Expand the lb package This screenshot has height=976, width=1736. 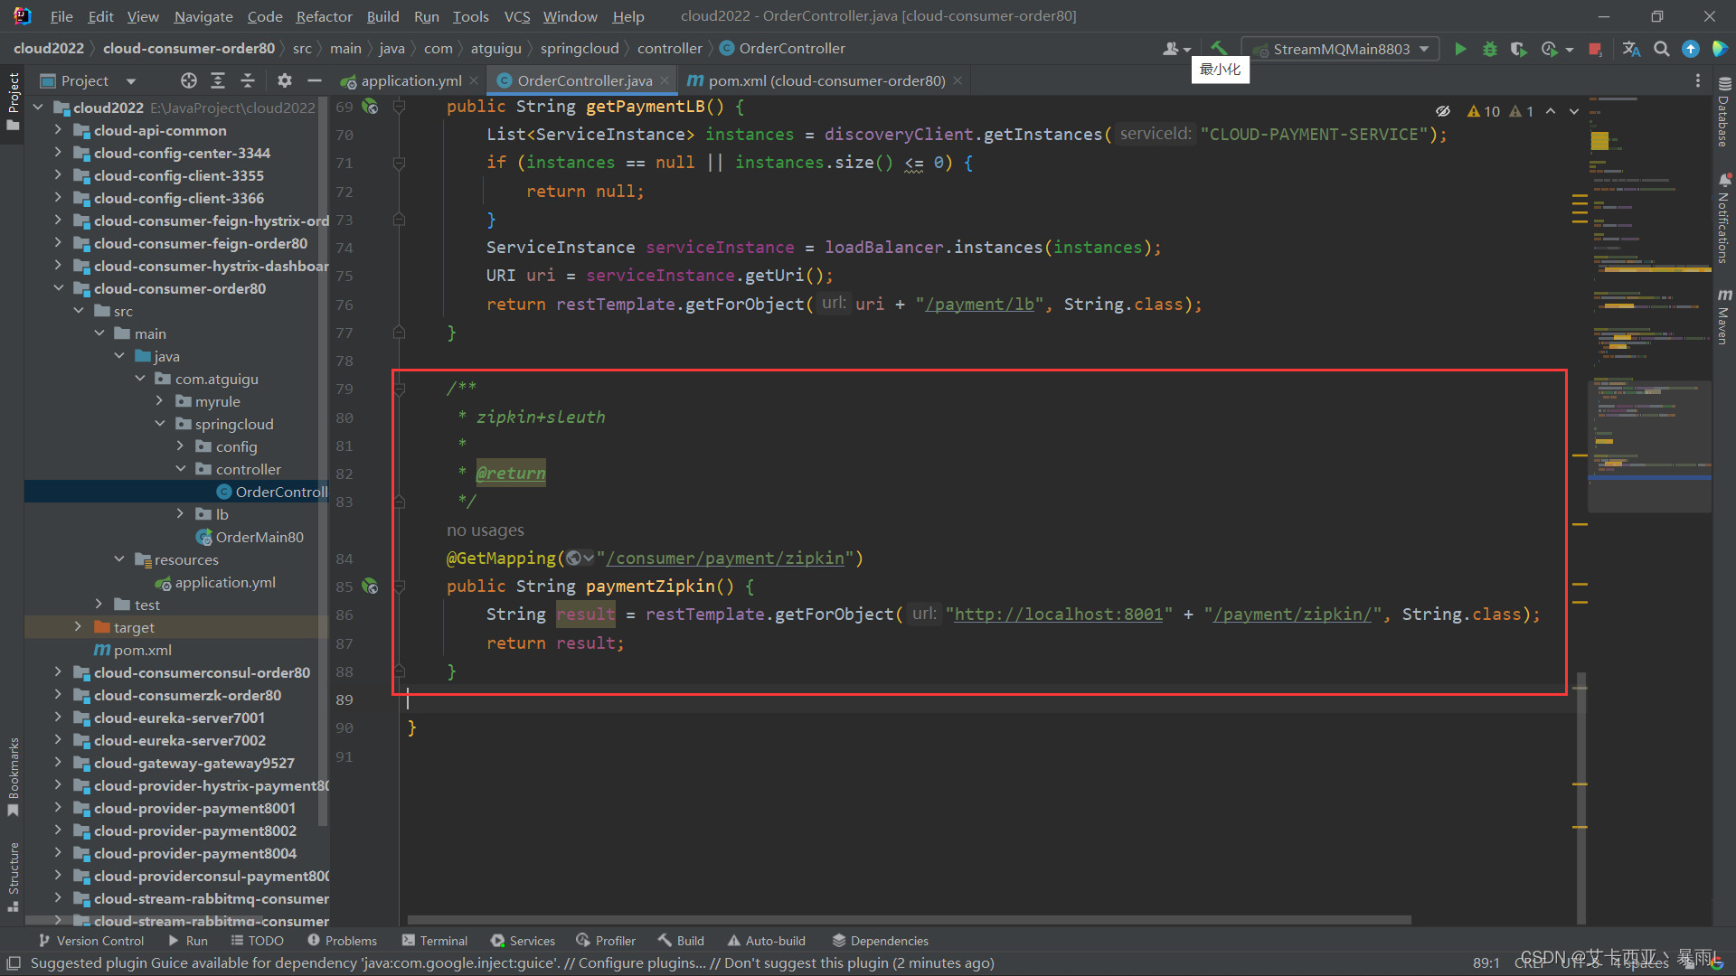click(x=180, y=514)
